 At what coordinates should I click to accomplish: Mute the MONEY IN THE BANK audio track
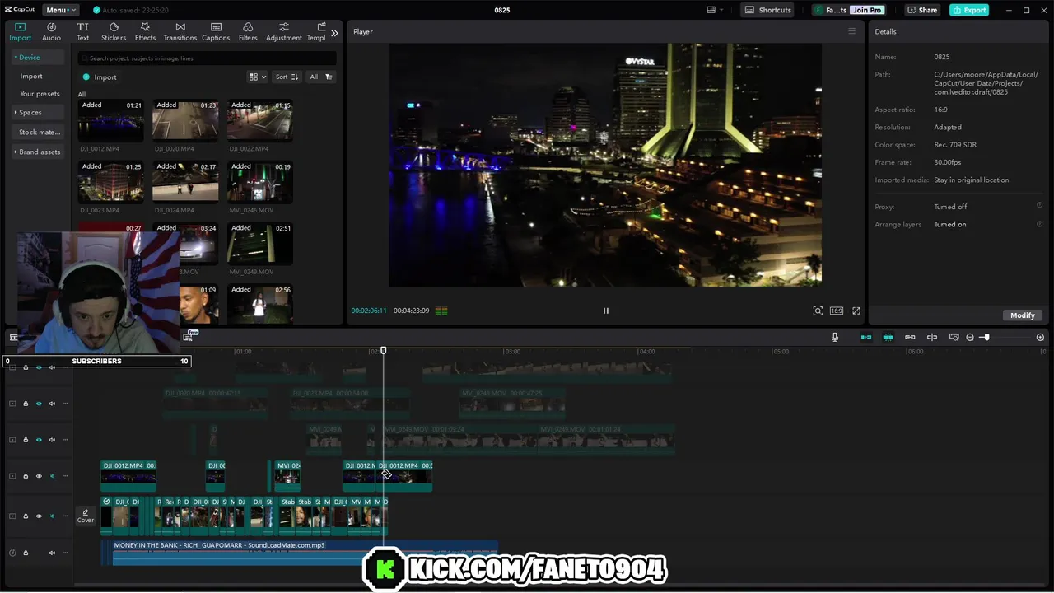point(52,553)
